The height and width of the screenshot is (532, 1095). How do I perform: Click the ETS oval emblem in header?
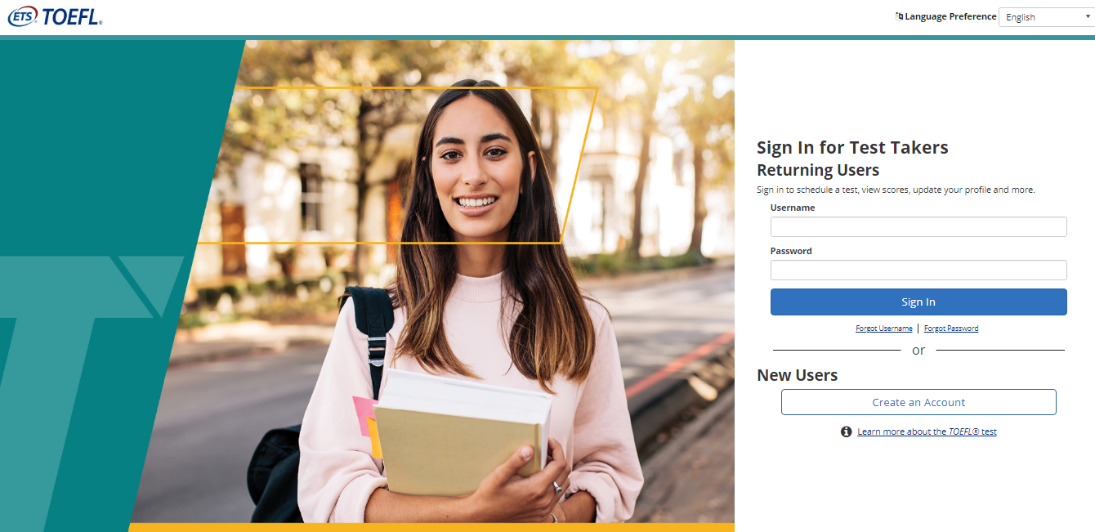(24, 17)
